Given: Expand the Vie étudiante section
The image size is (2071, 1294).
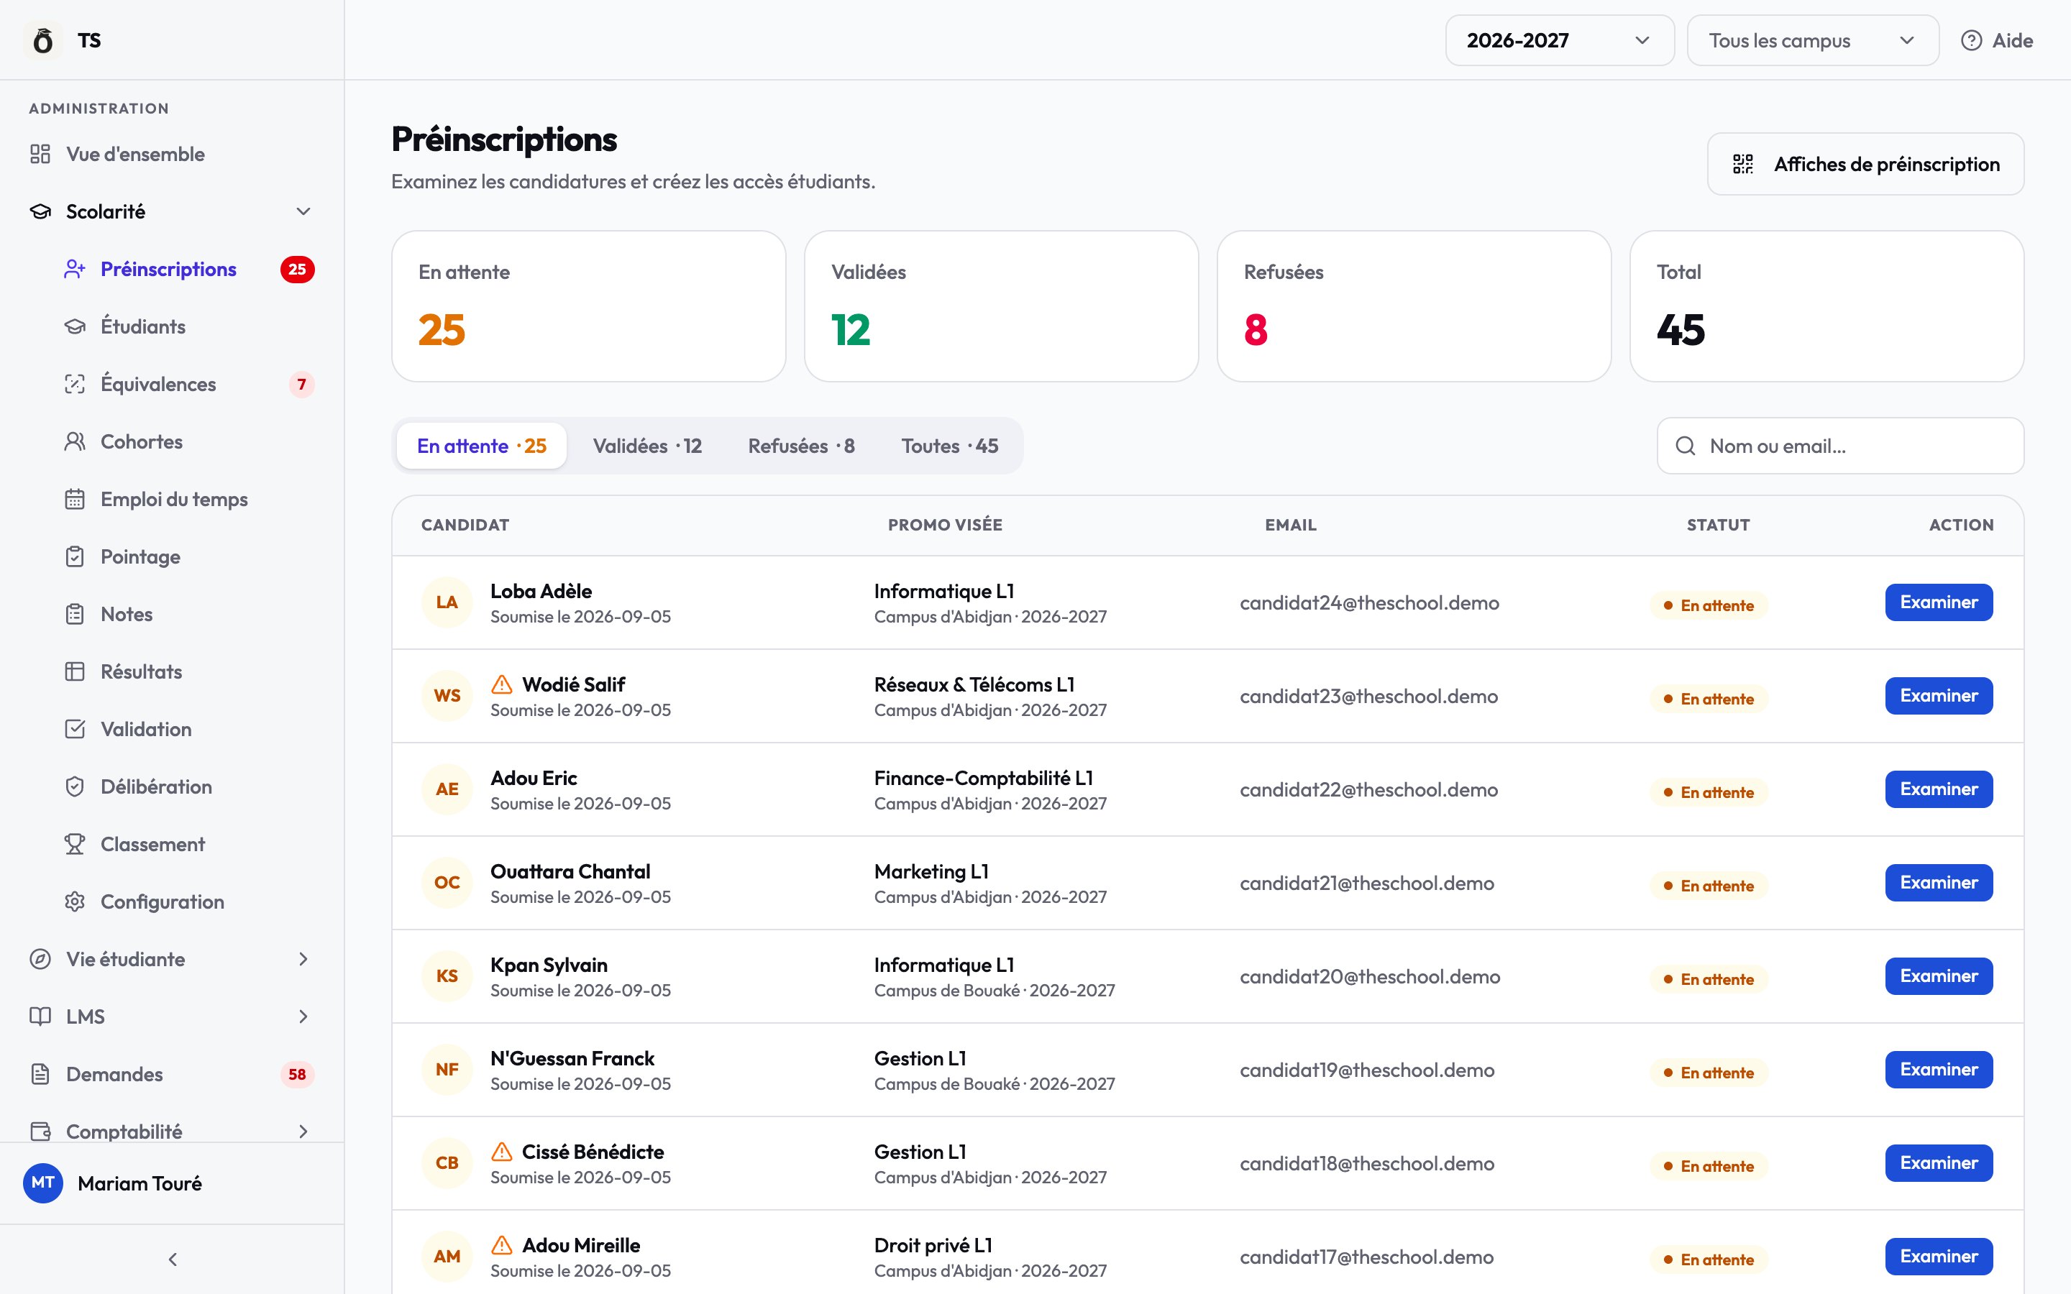Looking at the screenshot, I should click(x=171, y=960).
